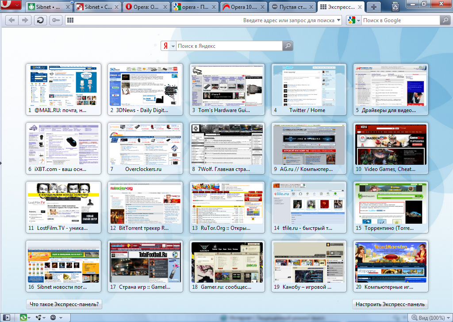
Task: Click the Reload page icon
Action: click(40, 20)
